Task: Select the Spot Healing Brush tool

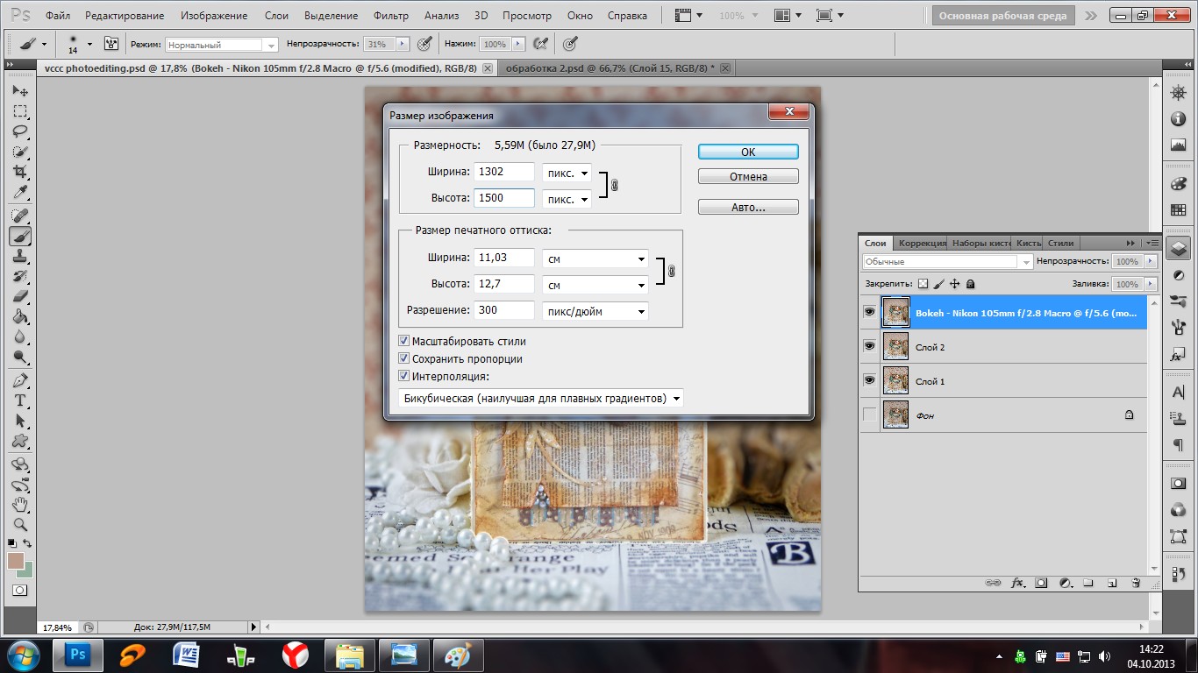Action: [x=20, y=216]
